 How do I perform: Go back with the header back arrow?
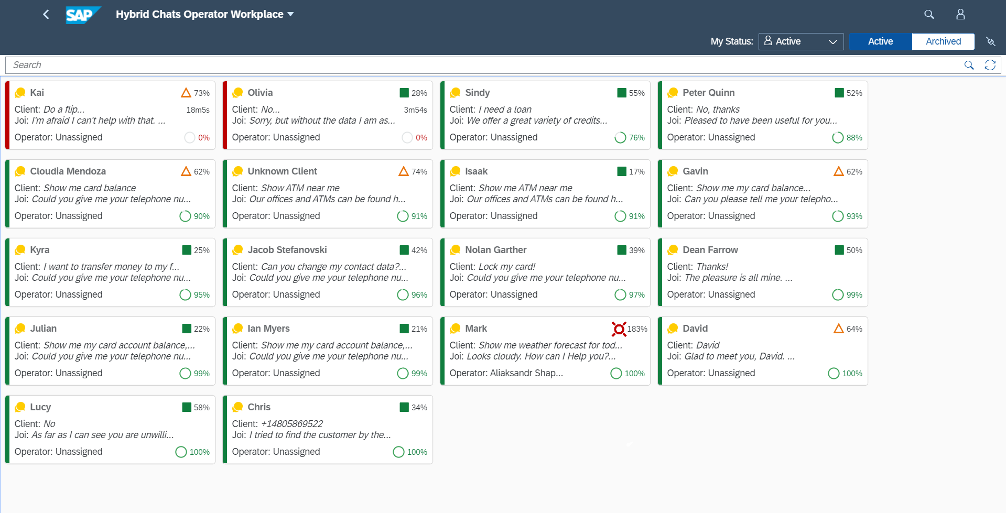tap(46, 14)
